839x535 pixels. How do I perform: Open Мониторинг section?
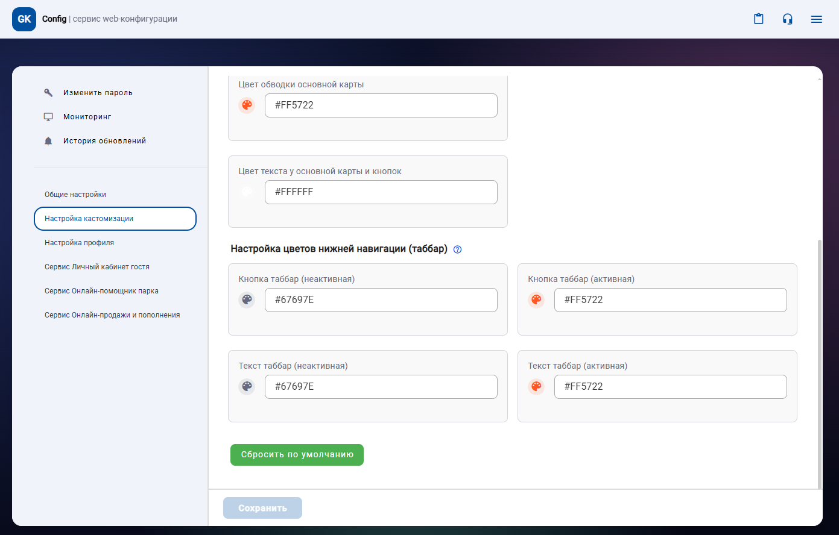click(x=87, y=117)
